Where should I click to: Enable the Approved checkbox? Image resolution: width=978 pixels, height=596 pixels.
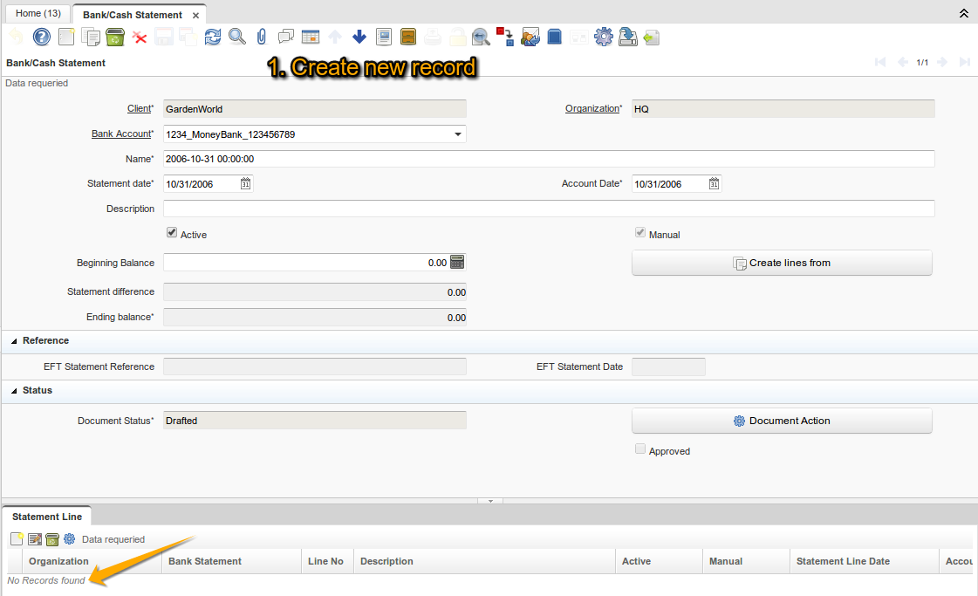(x=640, y=448)
